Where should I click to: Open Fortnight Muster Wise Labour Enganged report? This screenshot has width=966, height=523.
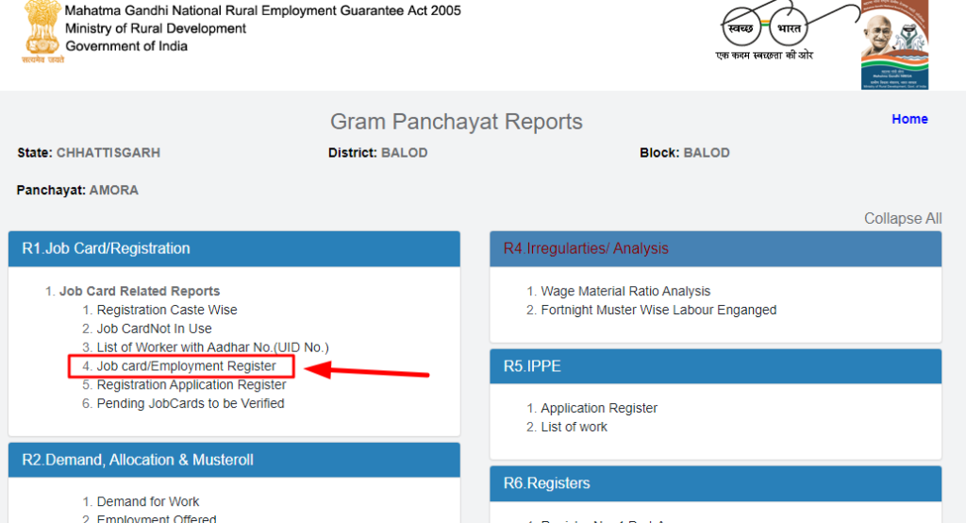658,310
